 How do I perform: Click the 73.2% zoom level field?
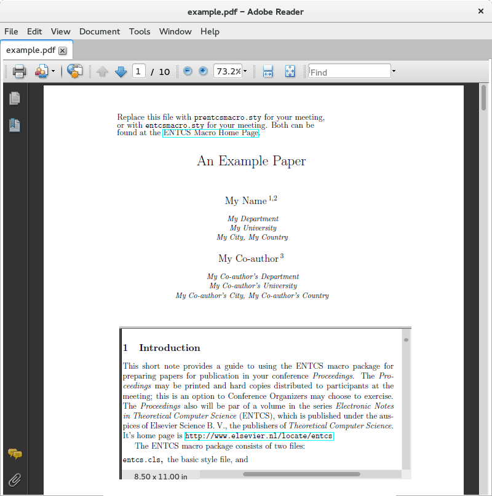pos(228,71)
